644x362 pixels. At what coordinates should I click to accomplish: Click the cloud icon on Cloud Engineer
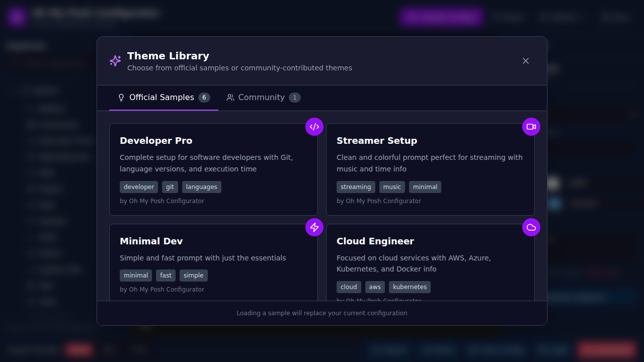531,227
